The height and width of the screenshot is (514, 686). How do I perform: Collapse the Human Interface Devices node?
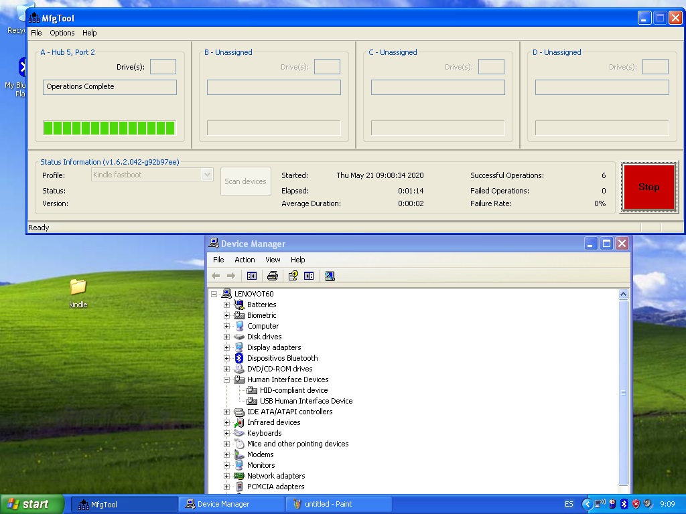[x=226, y=379]
